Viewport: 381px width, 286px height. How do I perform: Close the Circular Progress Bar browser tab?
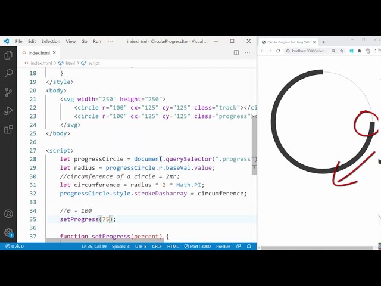314,42
